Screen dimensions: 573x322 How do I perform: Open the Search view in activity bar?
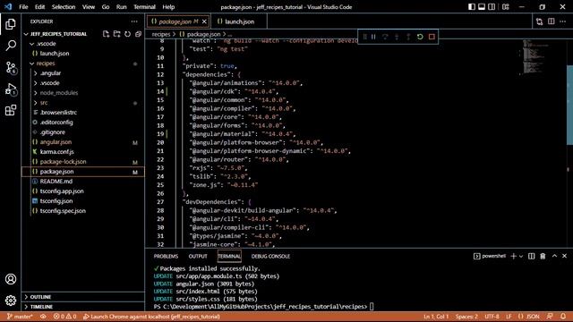pyautogui.click(x=11, y=46)
